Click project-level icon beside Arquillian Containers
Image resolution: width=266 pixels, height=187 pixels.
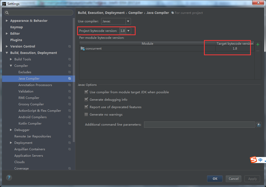(69, 149)
